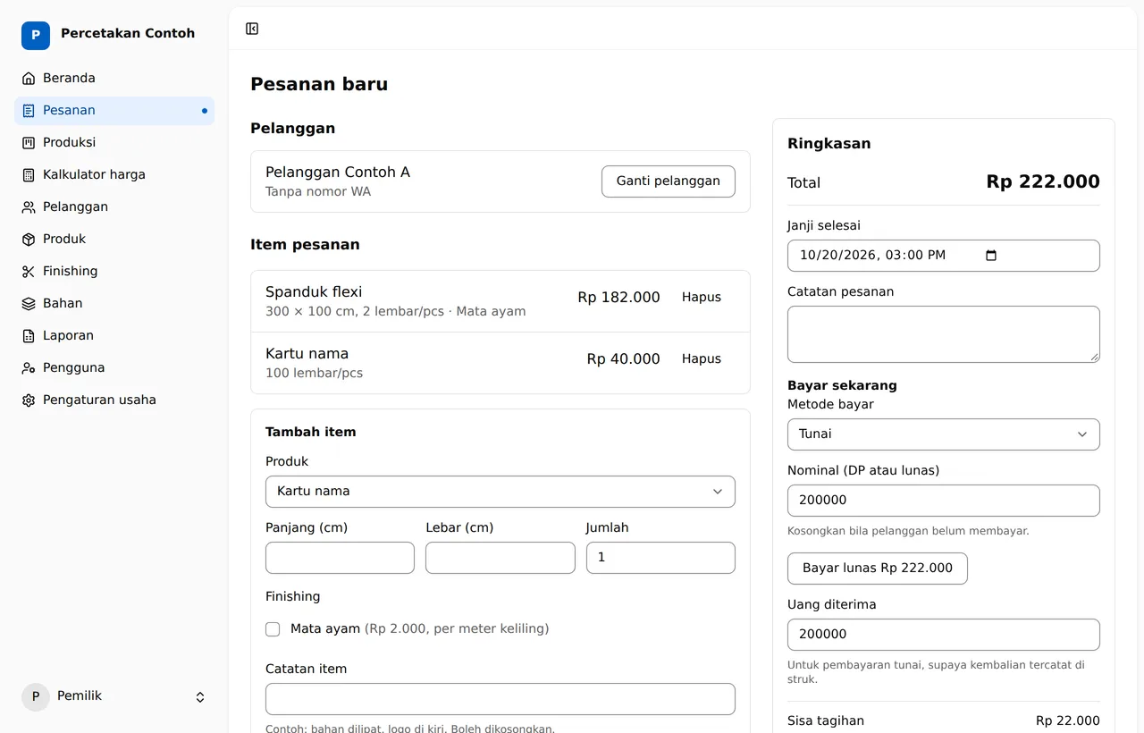
Task: Click the Pengguna user-cog icon
Action: point(29,367)
